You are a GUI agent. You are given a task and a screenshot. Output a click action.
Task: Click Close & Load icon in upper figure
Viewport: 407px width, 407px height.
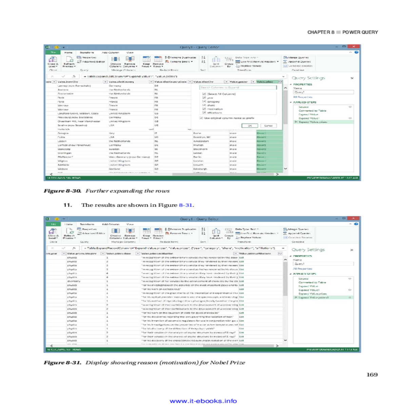pyautogui.click(x=53, y=59)
